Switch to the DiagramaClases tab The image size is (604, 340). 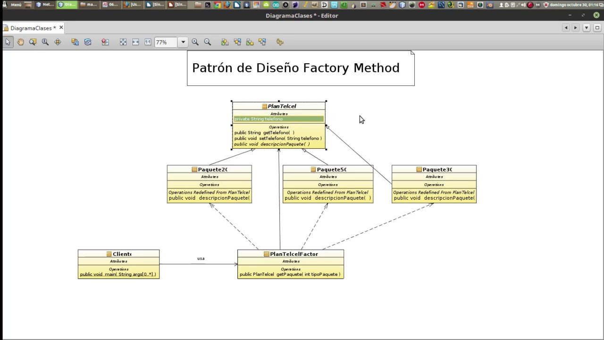click(x=33, y=28)
